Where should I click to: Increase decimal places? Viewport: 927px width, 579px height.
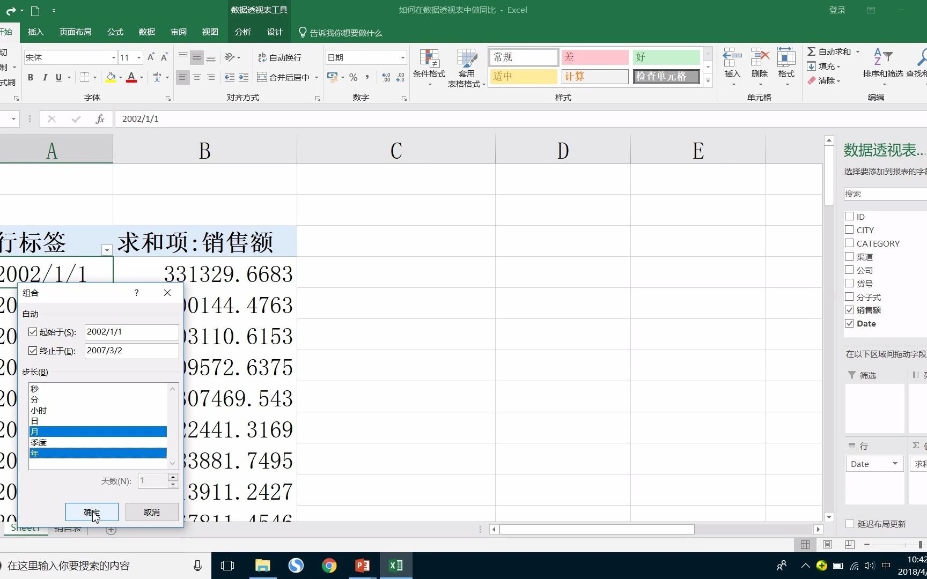click(386, 78)
